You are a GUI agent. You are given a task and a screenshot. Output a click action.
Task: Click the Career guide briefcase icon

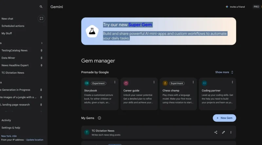point(126,83)
